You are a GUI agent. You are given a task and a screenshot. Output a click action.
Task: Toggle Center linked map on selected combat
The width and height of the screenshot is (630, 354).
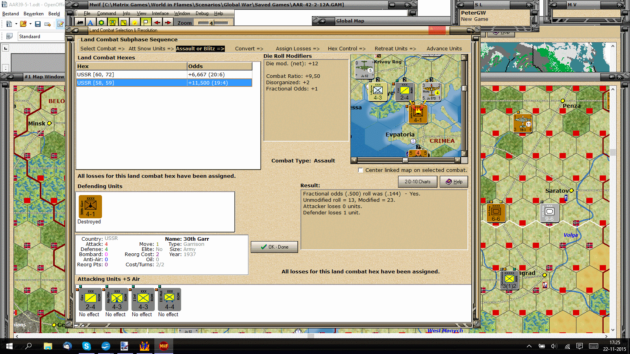click(x=360, y=170)
